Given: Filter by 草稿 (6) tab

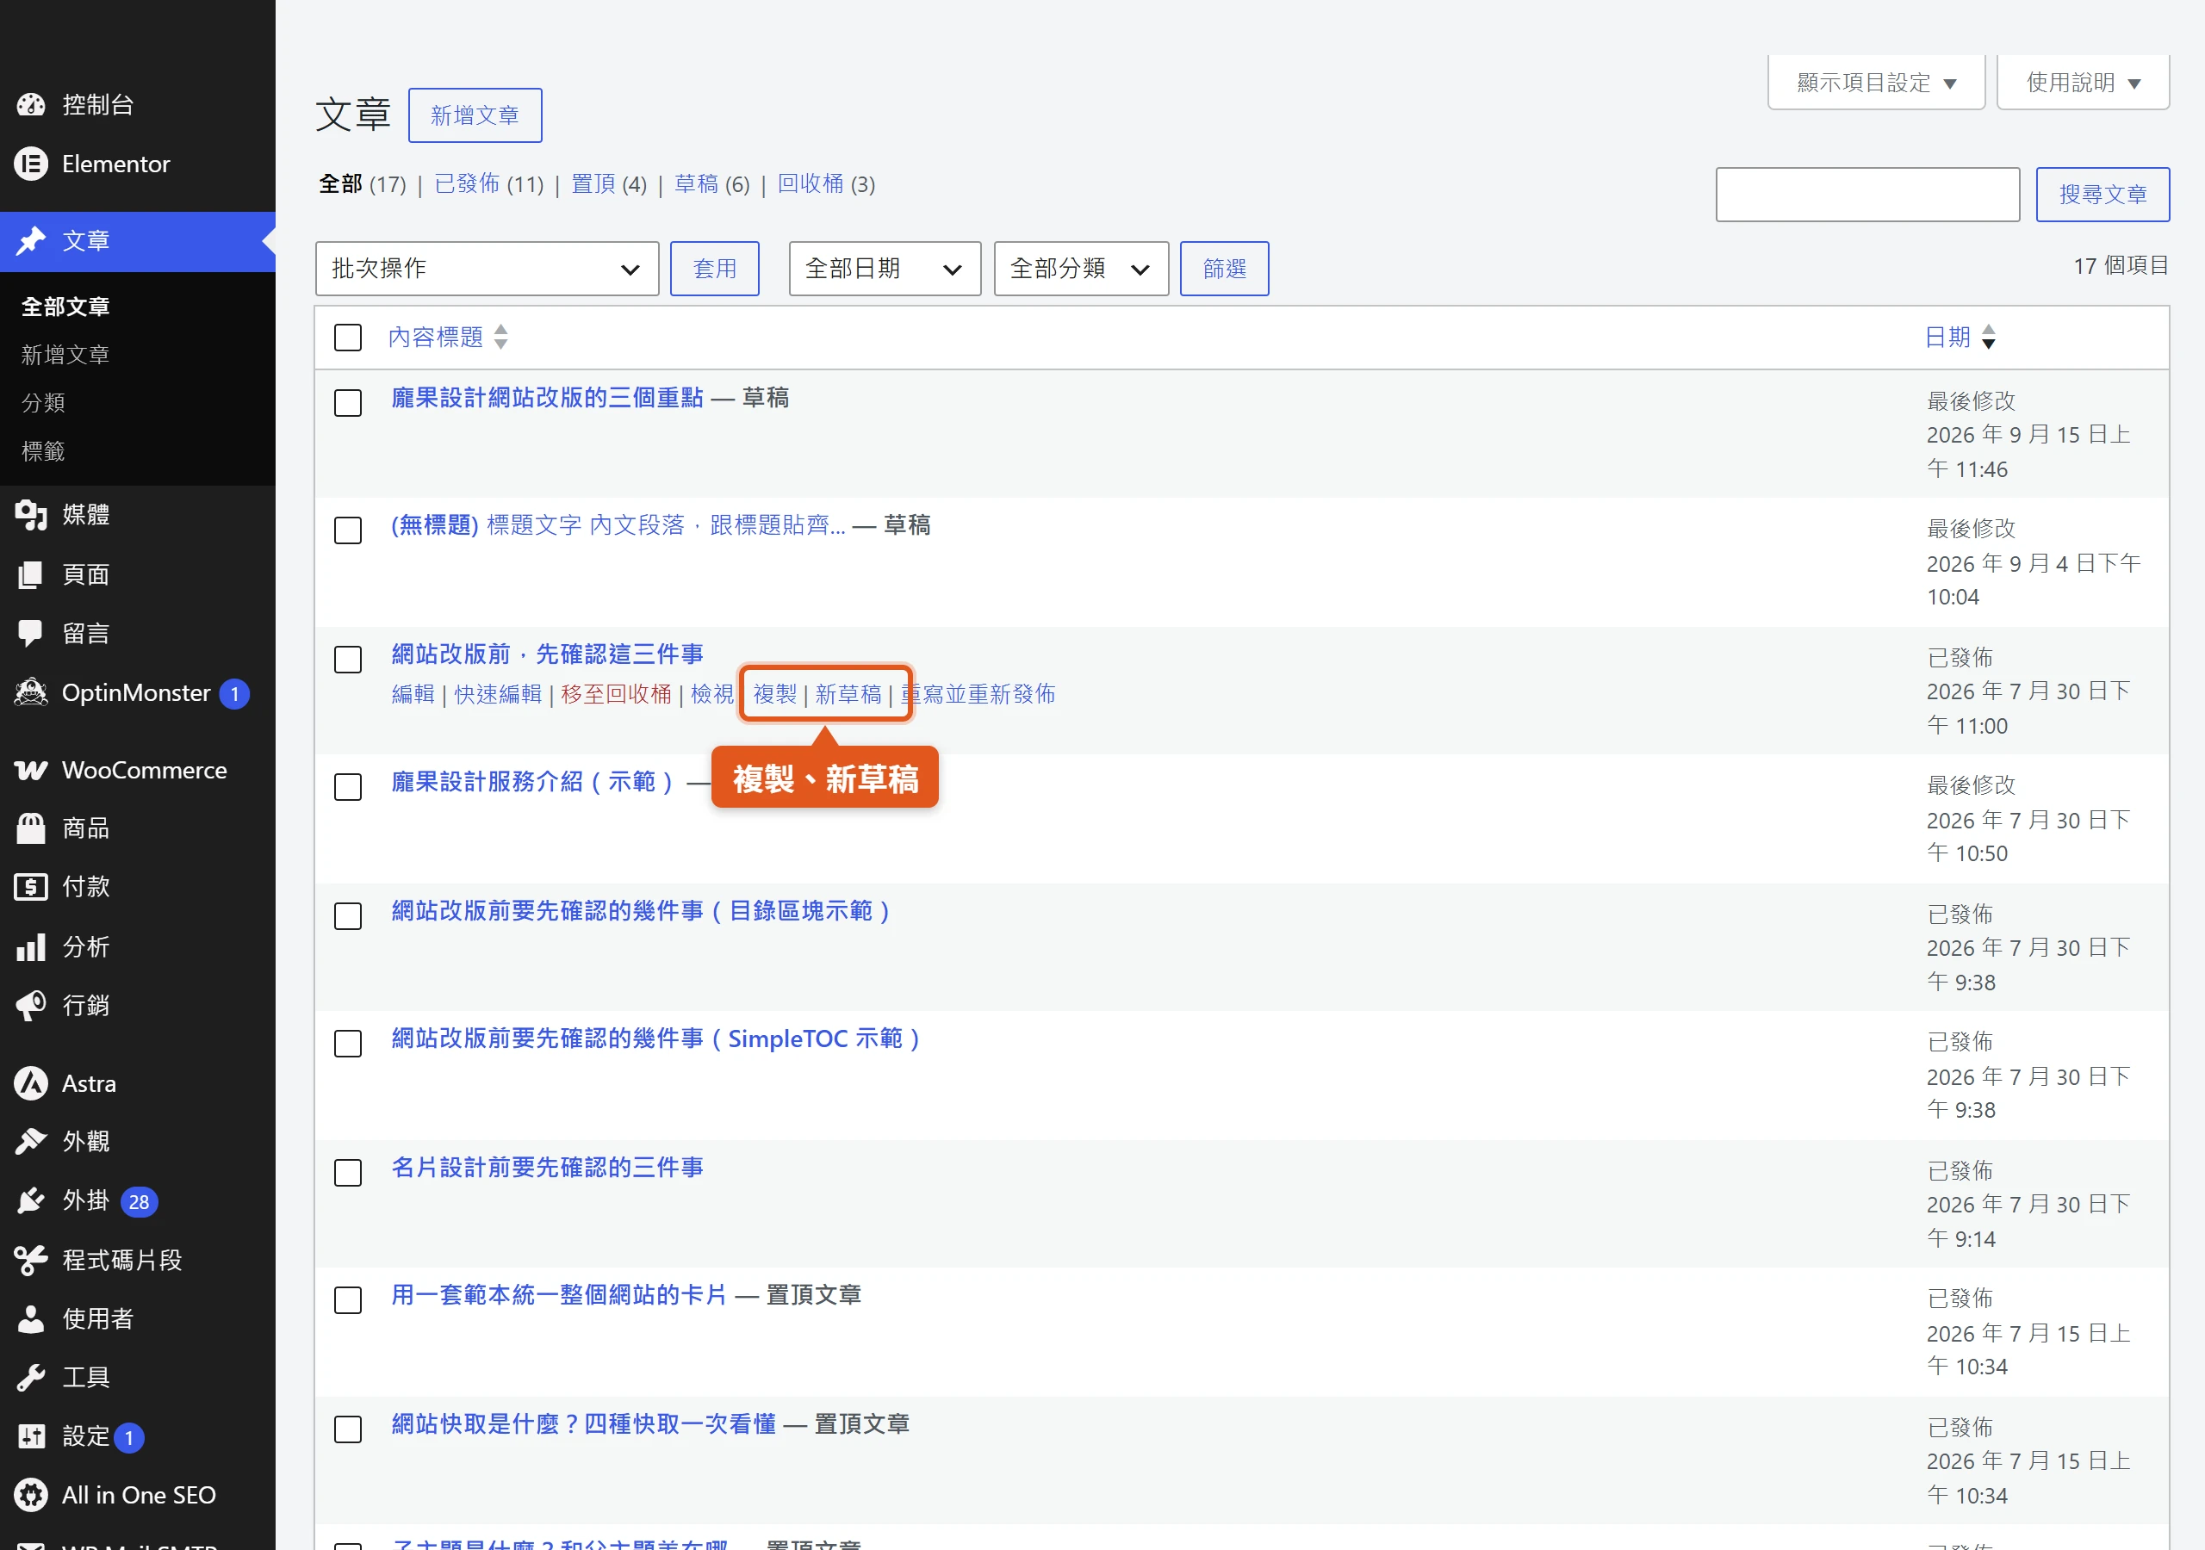Looking at the screenshot, I should point(711,183).
